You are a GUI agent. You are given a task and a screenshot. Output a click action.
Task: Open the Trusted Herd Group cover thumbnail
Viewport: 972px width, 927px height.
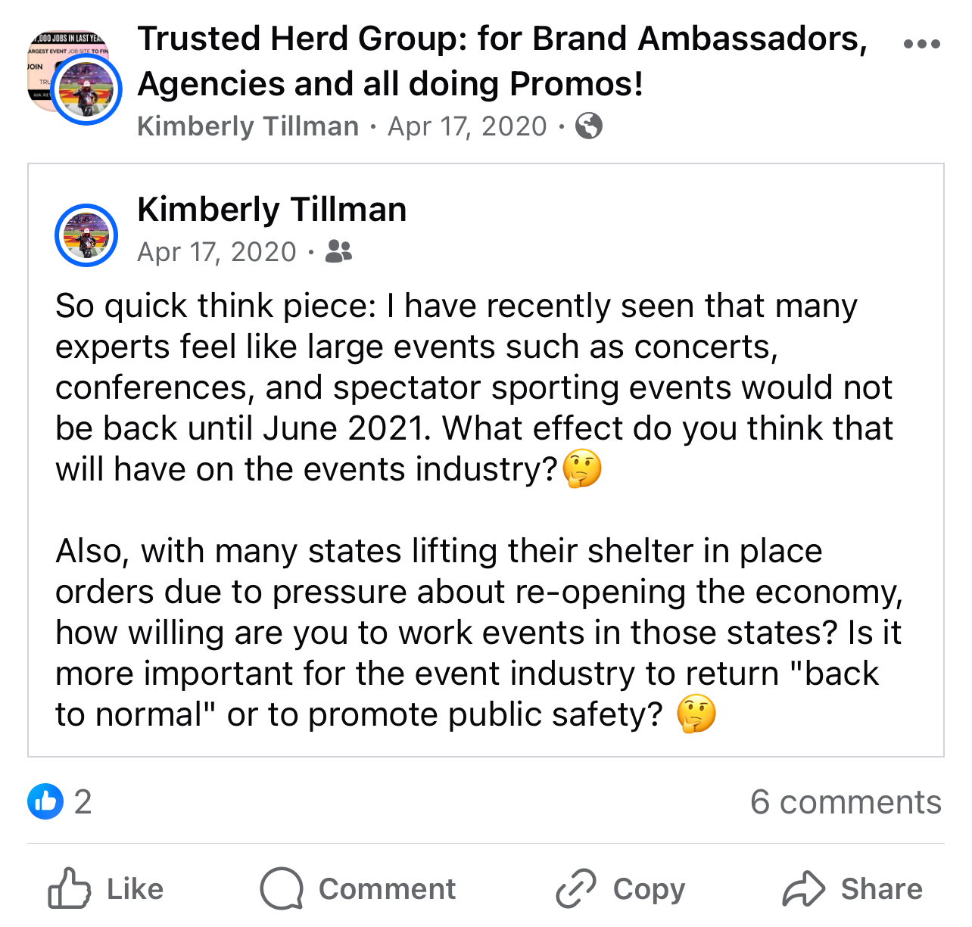click(x=53, y=54)
